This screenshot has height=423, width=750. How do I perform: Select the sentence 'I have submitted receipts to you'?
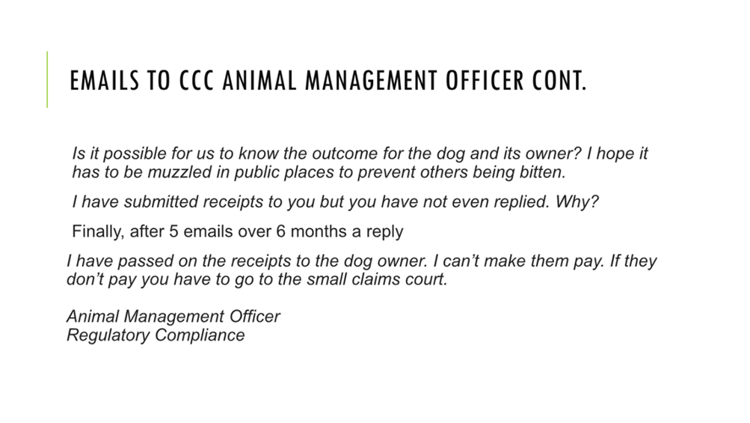[x=335, y=201]
